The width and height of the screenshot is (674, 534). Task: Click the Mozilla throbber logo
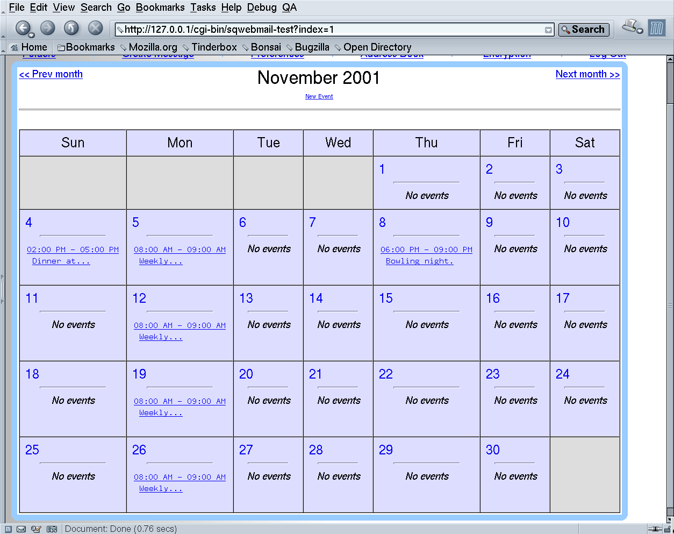[656, 28]
